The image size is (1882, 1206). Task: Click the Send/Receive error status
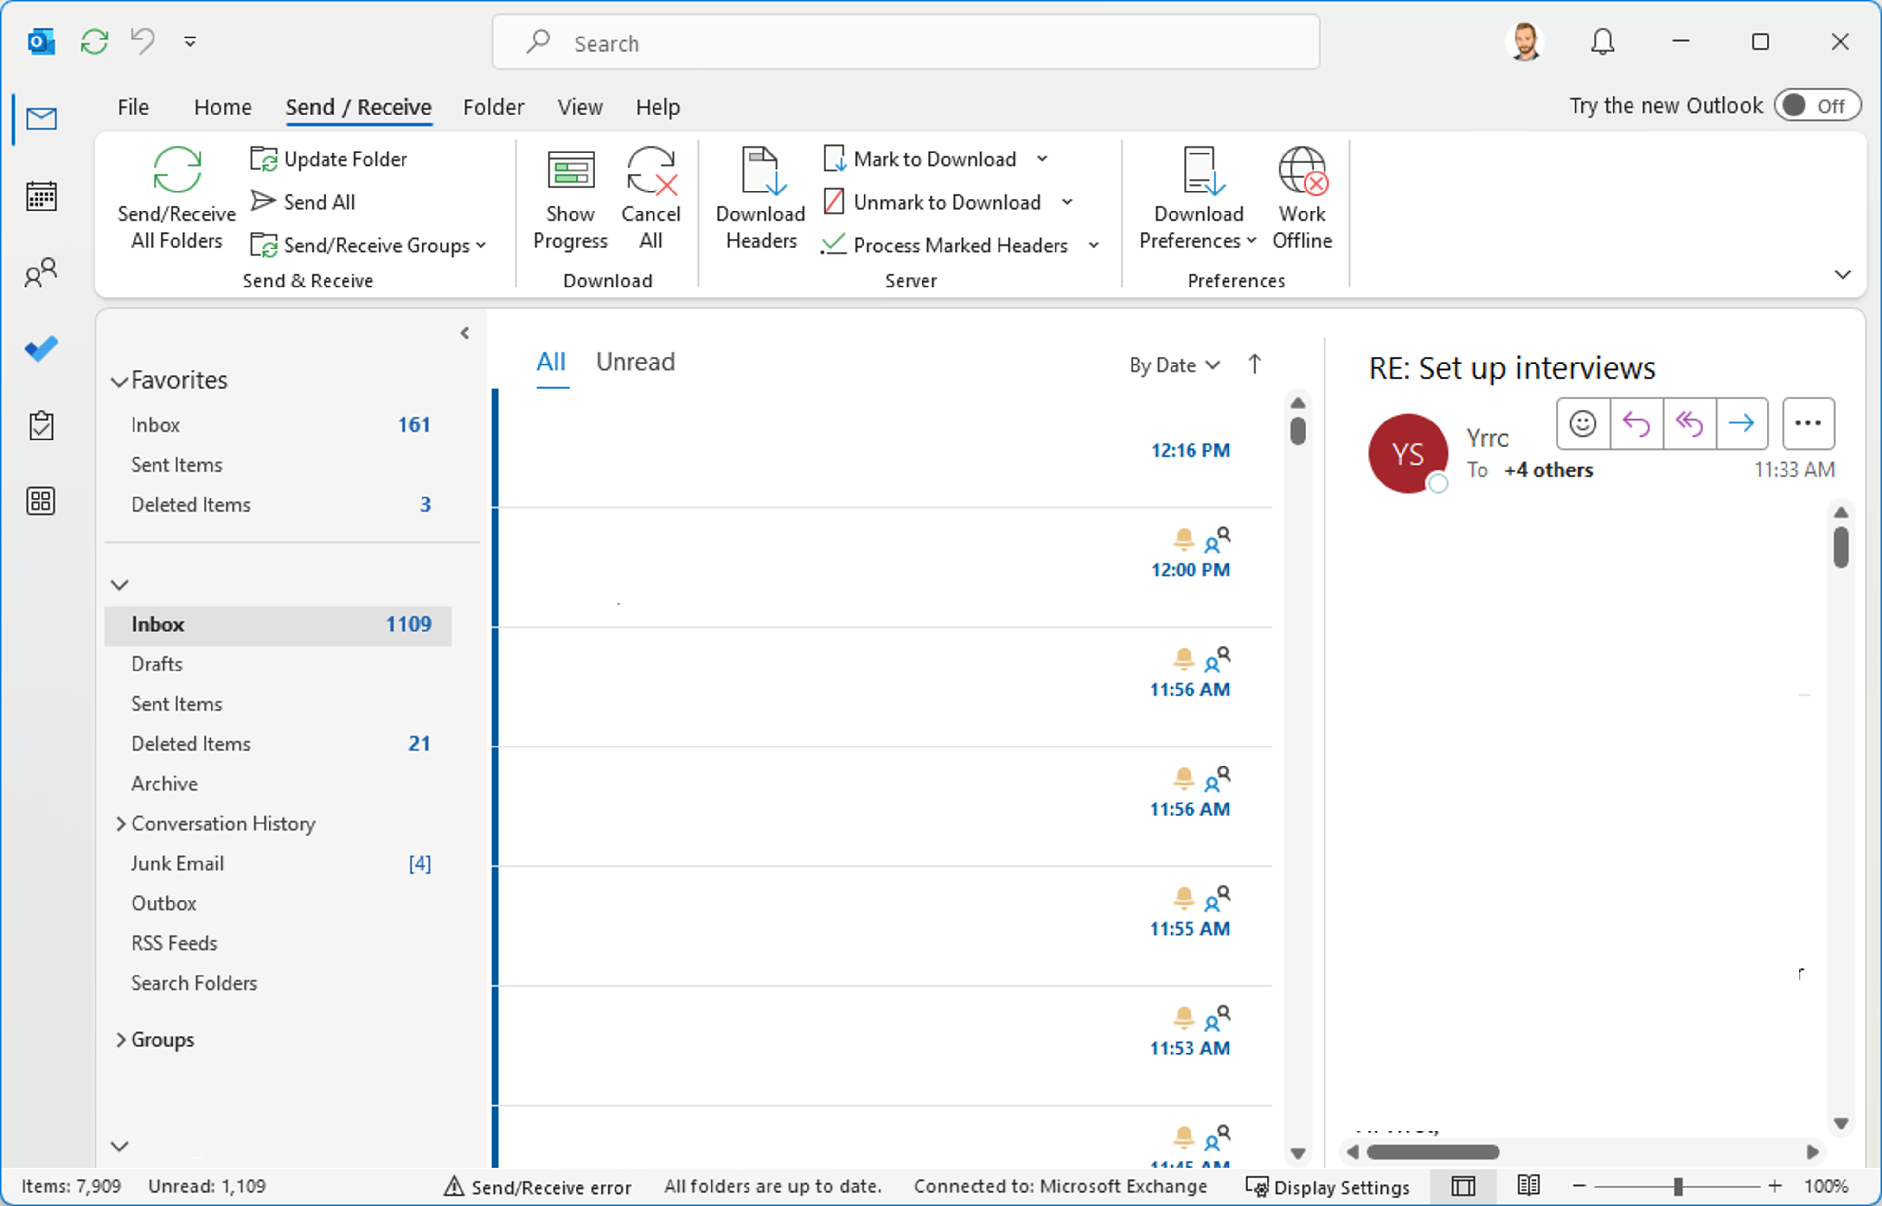(538, 1187)
